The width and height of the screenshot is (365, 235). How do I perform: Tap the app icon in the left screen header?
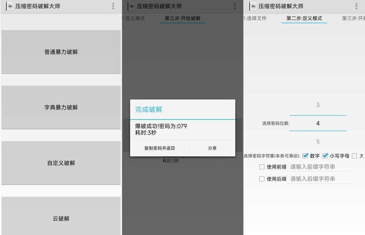pyautogui.click(x=10, y=6)
